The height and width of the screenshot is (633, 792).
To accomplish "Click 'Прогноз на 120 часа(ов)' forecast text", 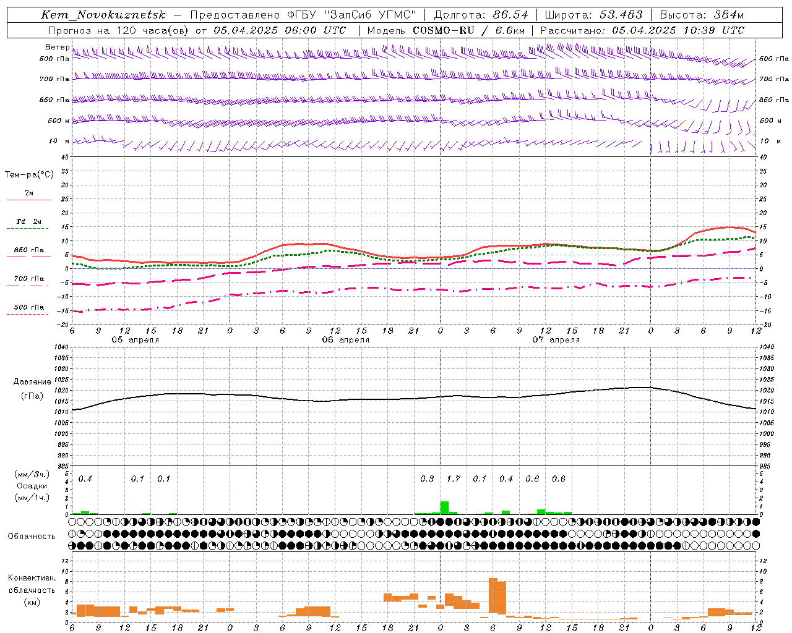I will click(x=119, y=30).
